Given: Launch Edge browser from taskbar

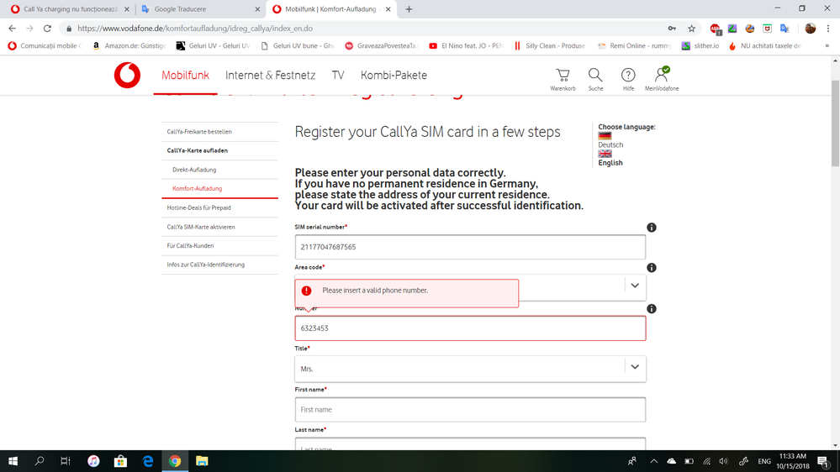Looking at the screenshot, I should click(x=148, y=461).
